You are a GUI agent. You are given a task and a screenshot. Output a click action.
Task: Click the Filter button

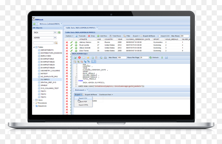pos(127,36)
